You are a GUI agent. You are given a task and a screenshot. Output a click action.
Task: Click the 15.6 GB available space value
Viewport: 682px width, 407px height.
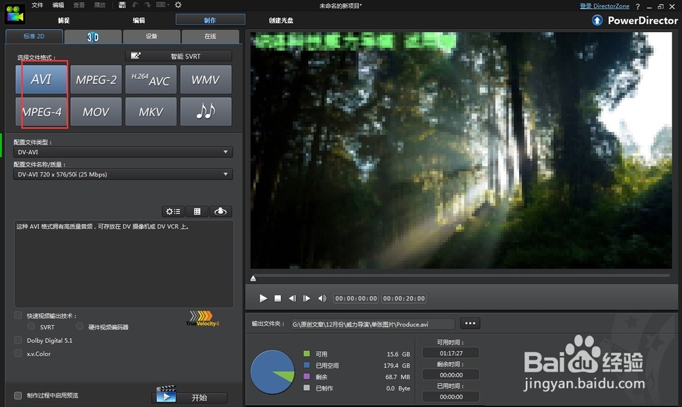coord(398,354)
